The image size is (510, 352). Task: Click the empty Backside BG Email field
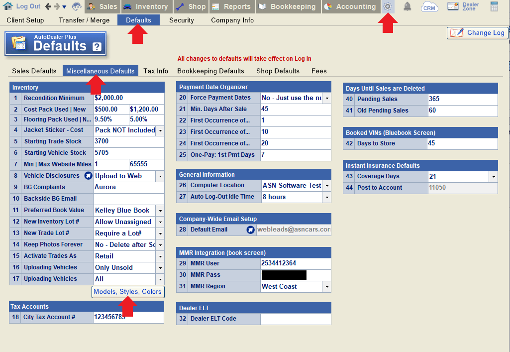pos(129,199)
